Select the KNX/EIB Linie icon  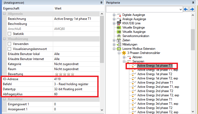119,23
